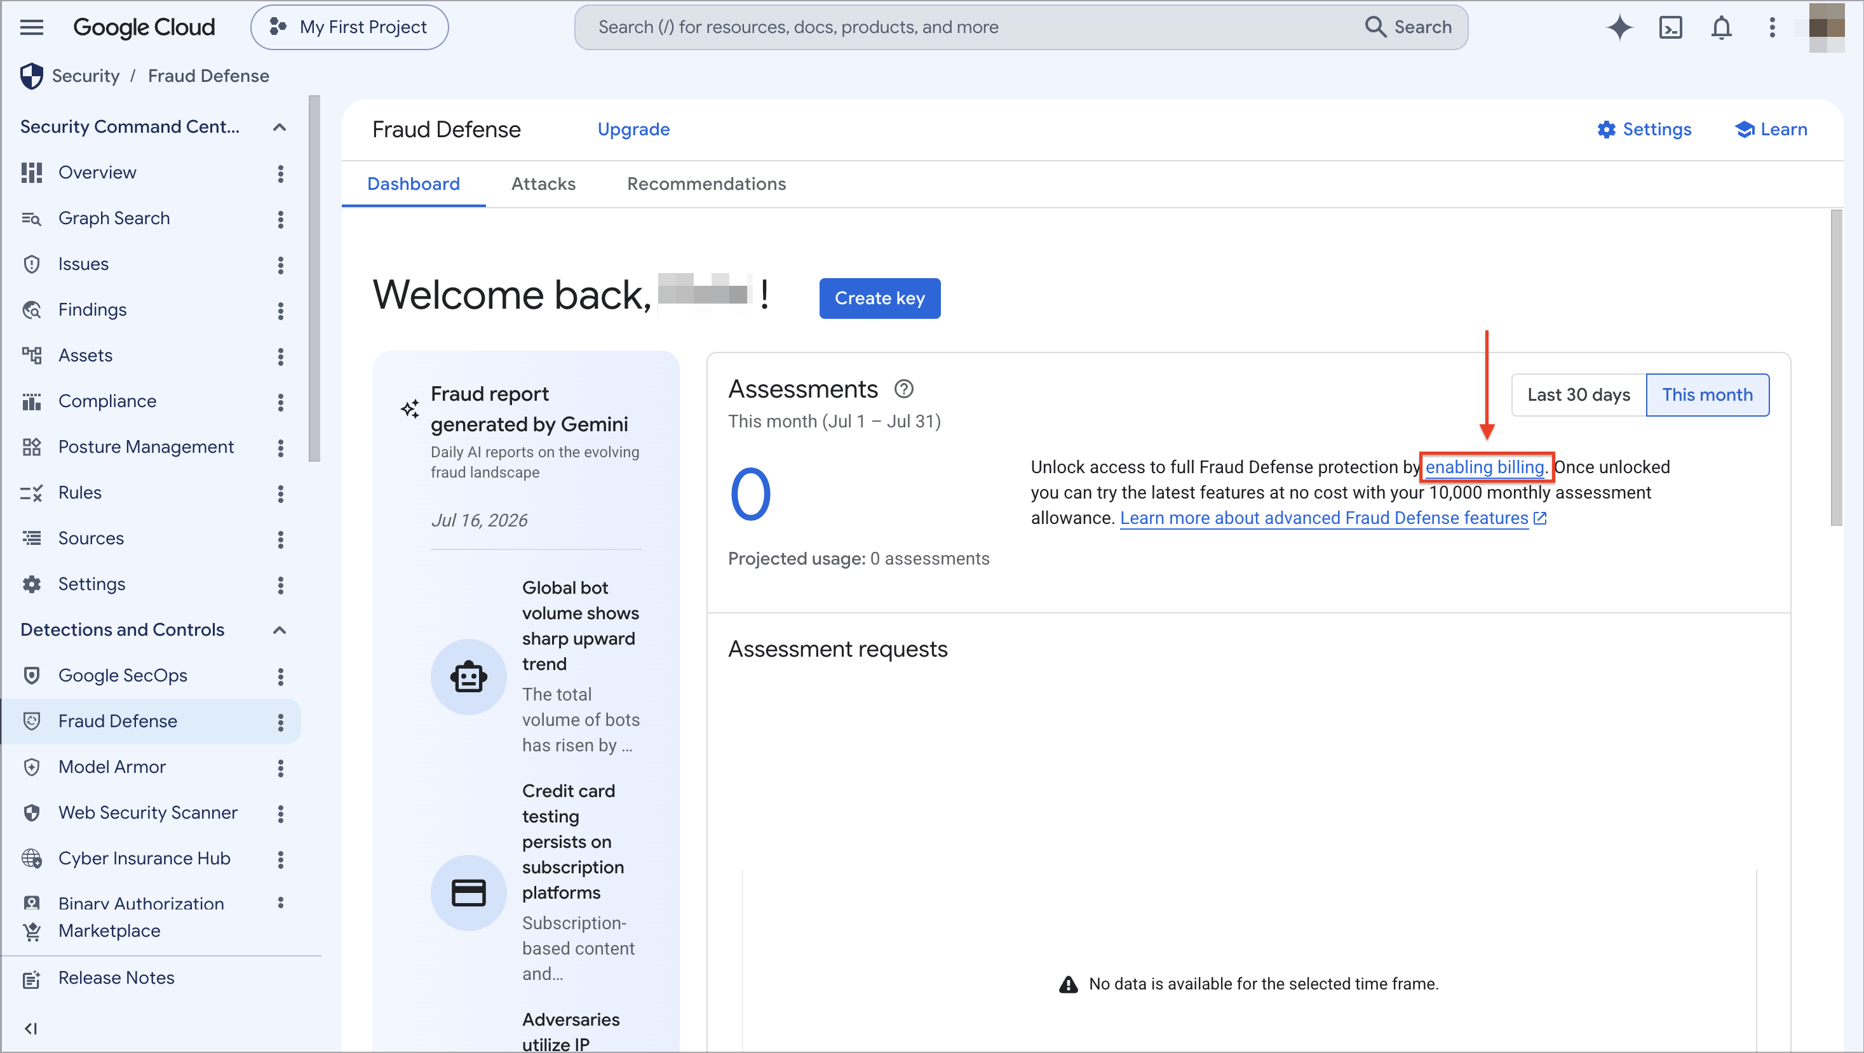The height and width of the screenshot is (1053, 1864).
Task: Open the Global bot volume report item
Action: pos(536,666)
